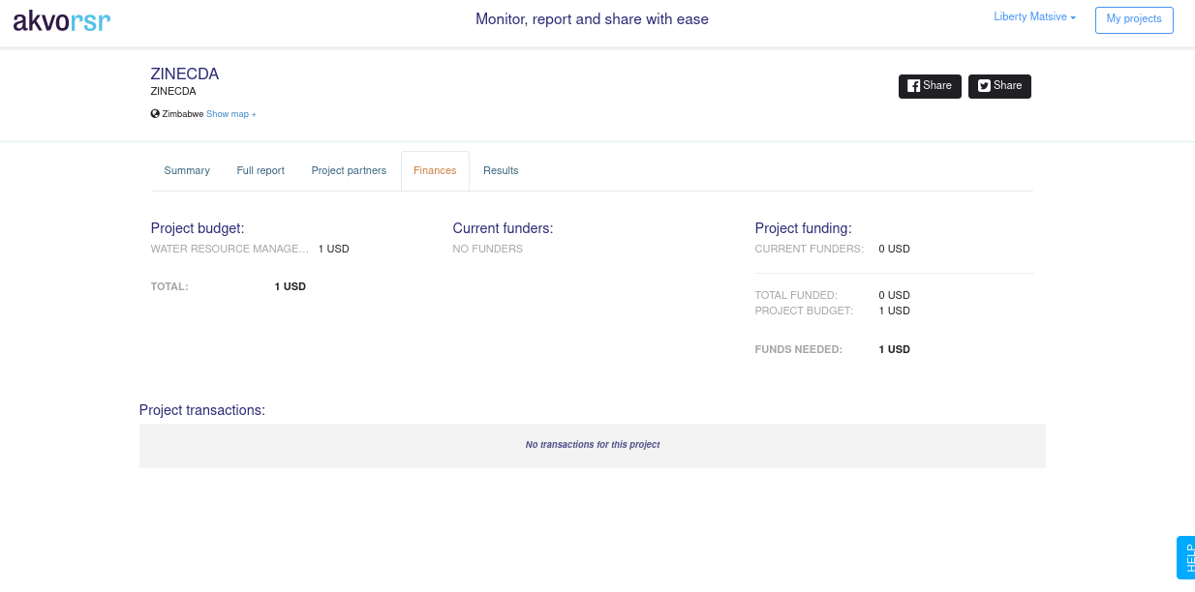Share on Facebook button
Image resolution: width=1195 pixels, height=592 pixels.
930,86
